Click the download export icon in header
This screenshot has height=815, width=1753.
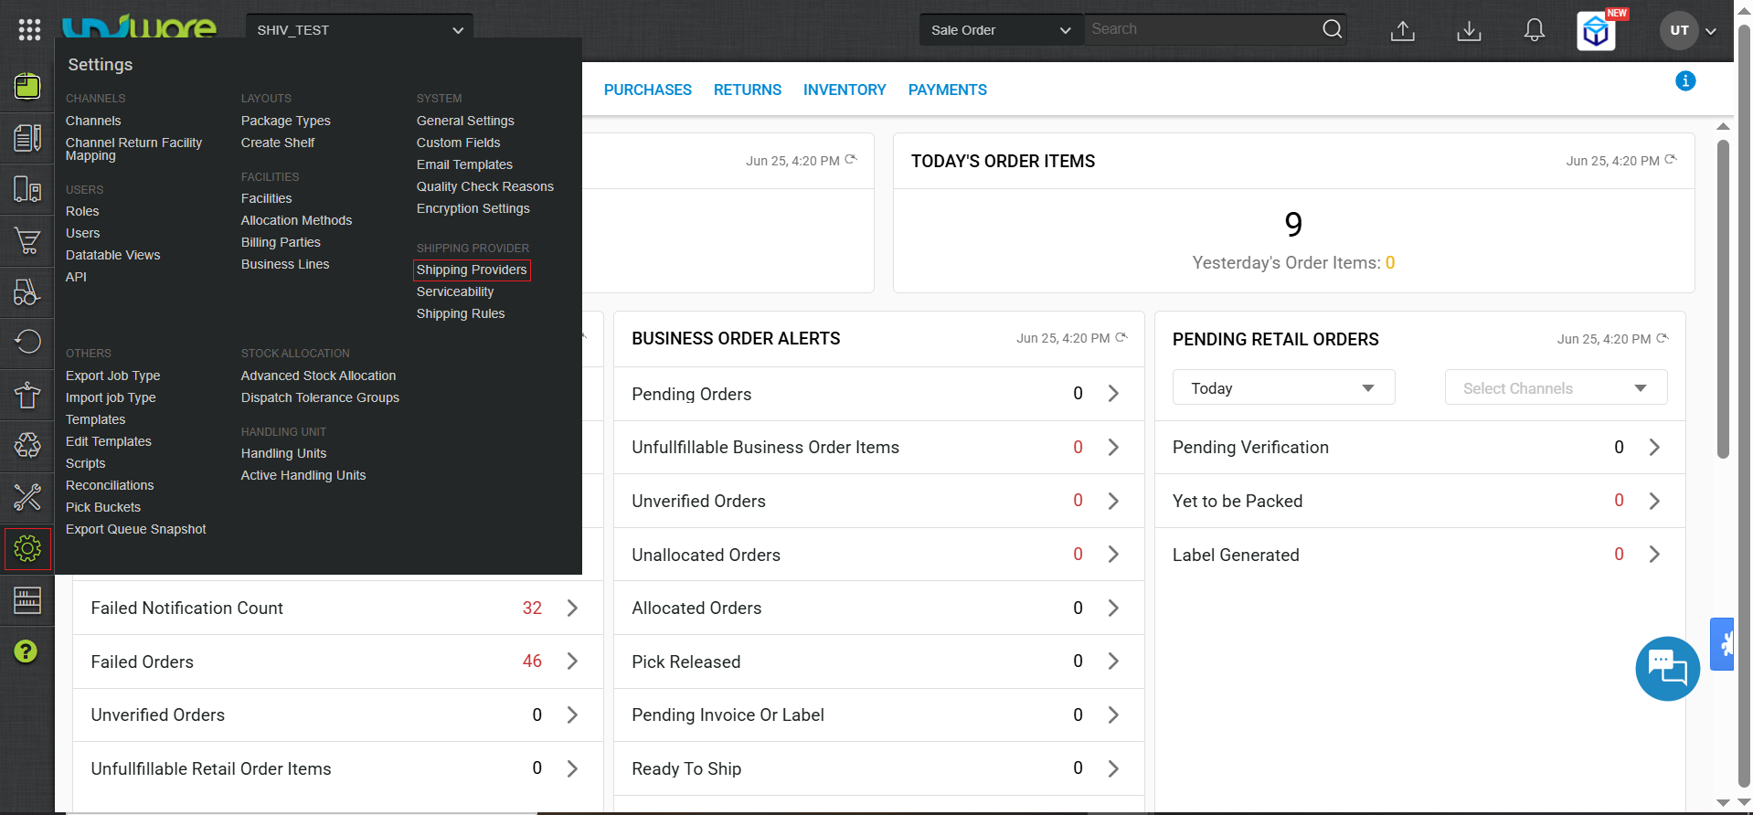[1469, 30]
